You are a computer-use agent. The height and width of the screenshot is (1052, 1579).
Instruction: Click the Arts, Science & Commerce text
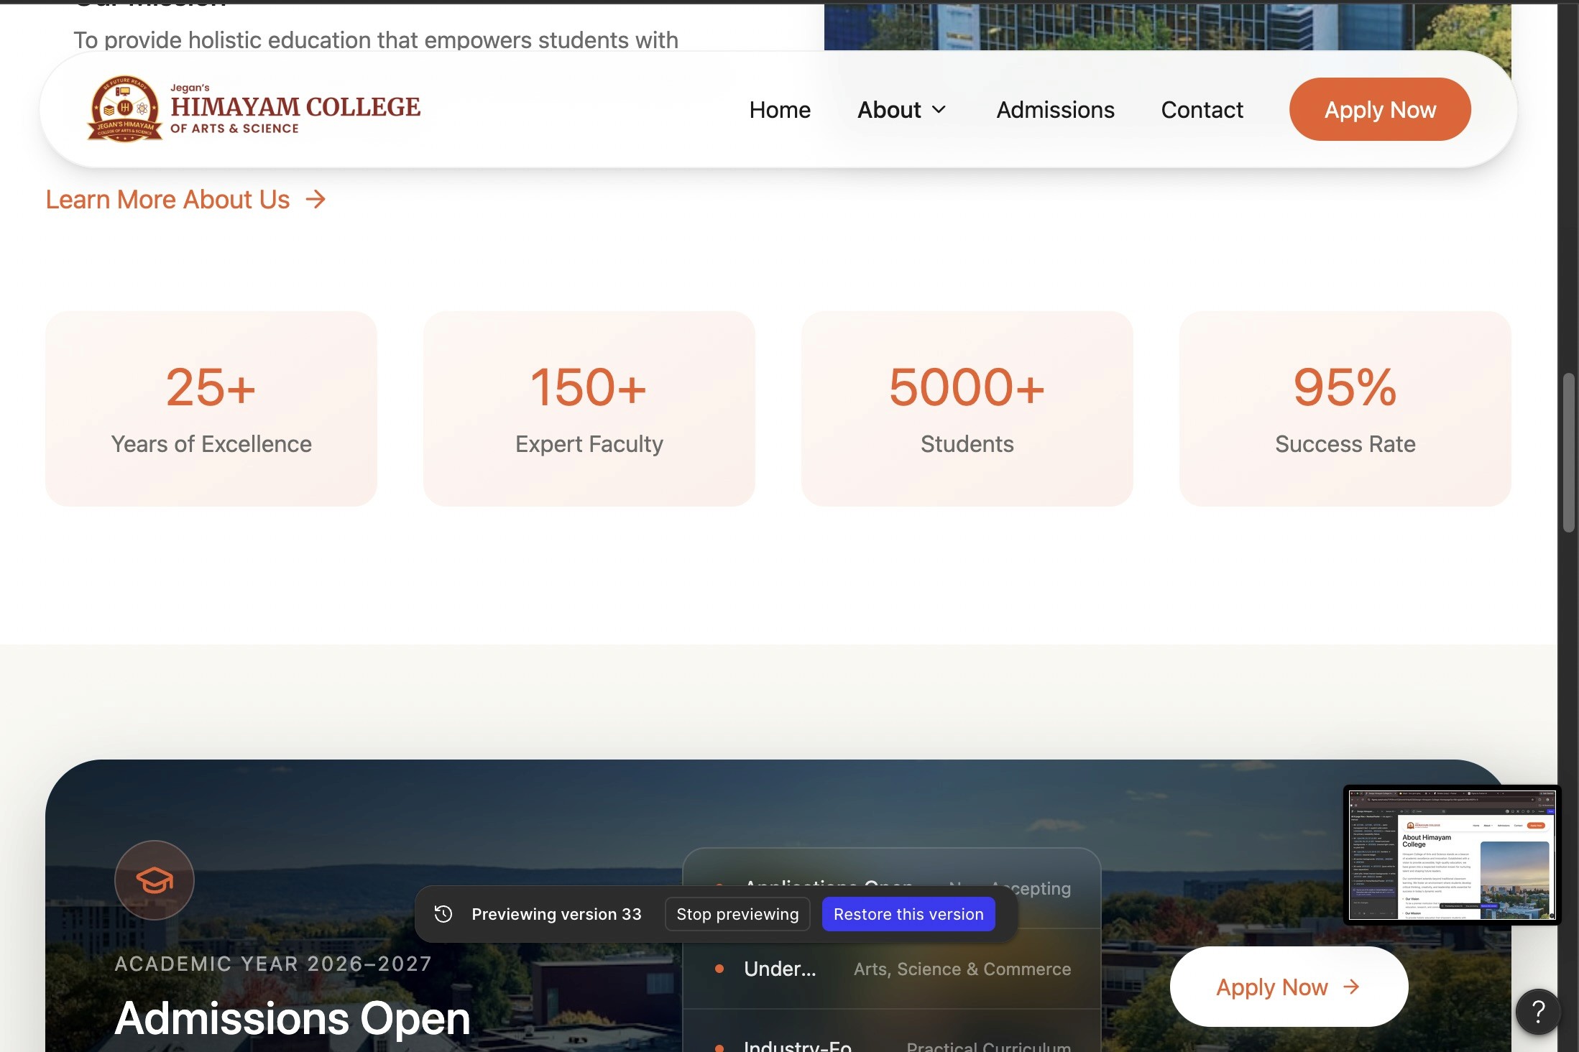pyautogui.click(x=962, y=969)
